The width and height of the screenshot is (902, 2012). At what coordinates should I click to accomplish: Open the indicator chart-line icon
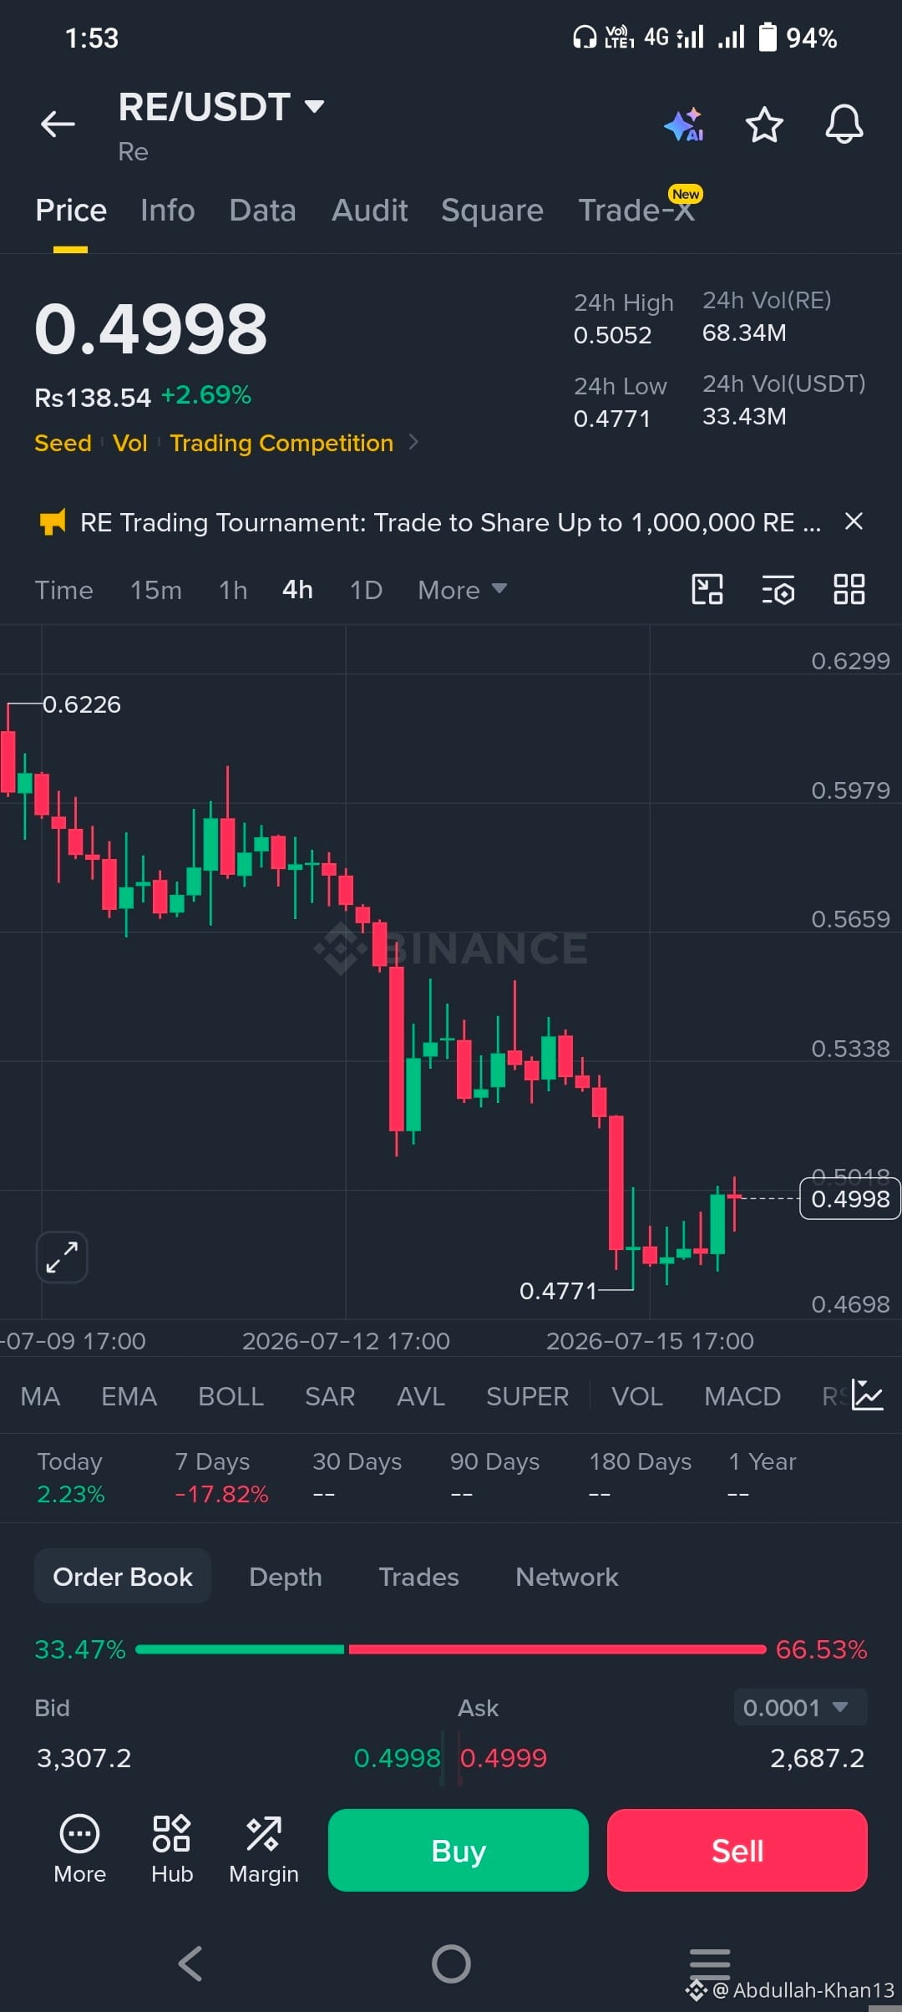[x=868, y=1395]
